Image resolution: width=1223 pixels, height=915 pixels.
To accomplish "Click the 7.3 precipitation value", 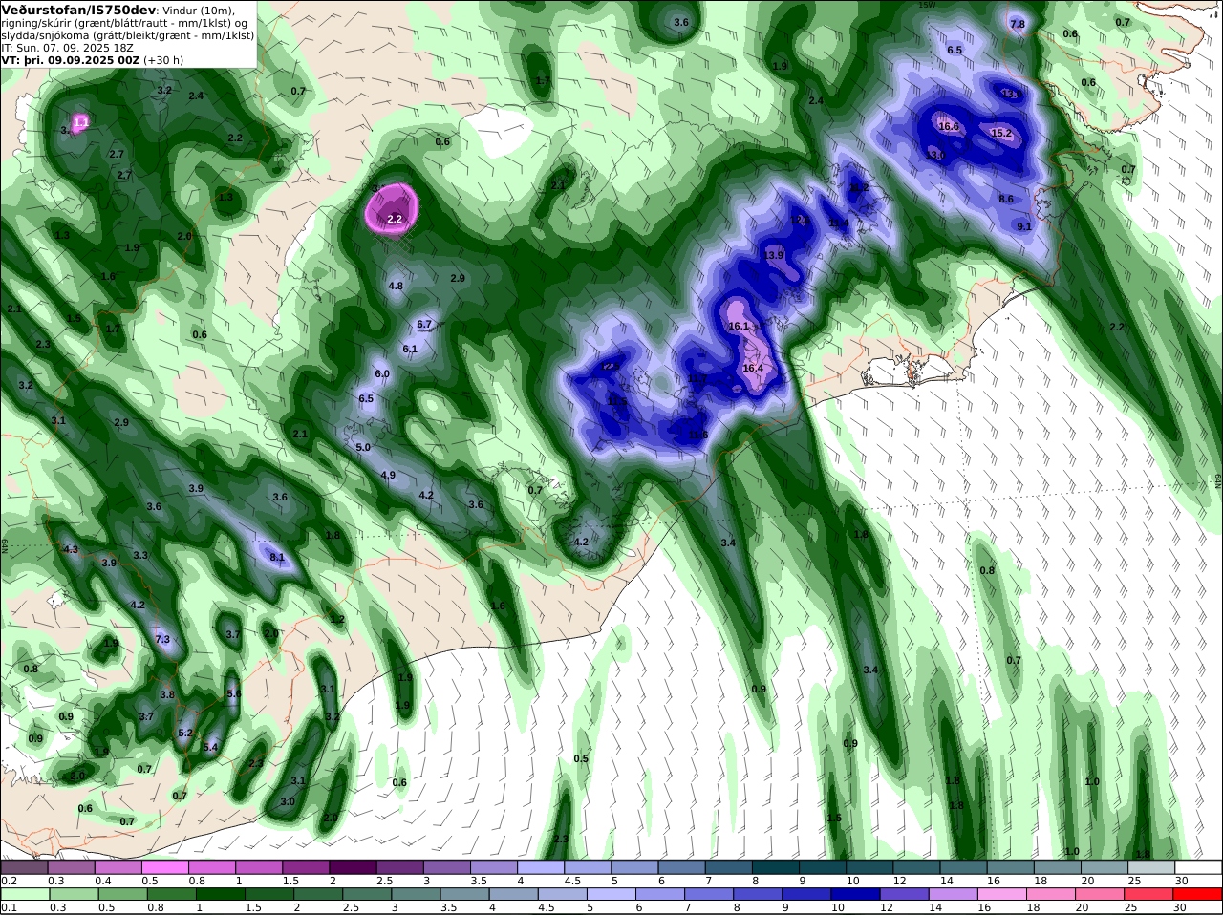I will point(161,639).
